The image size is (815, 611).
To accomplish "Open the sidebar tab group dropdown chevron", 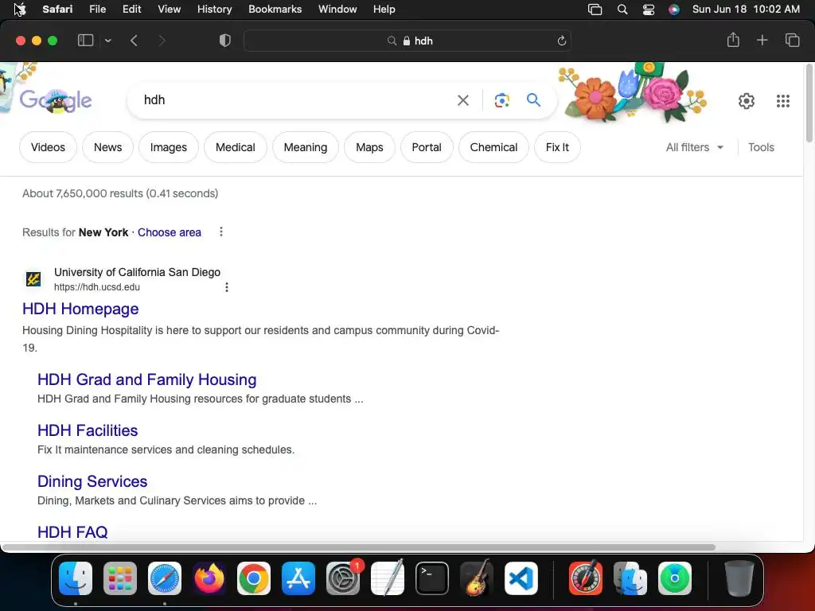I will click(x=107, y=41).
